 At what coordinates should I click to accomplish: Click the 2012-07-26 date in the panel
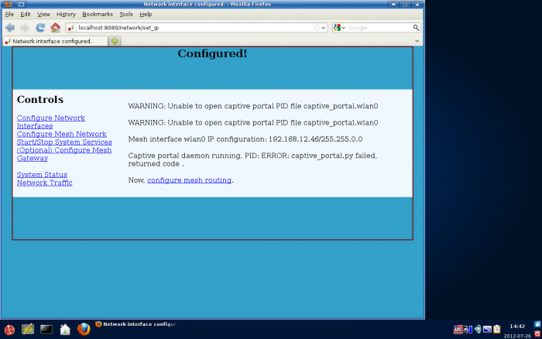click(517, 336)
